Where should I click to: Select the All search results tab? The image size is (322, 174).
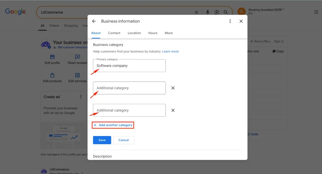[42, 26]
